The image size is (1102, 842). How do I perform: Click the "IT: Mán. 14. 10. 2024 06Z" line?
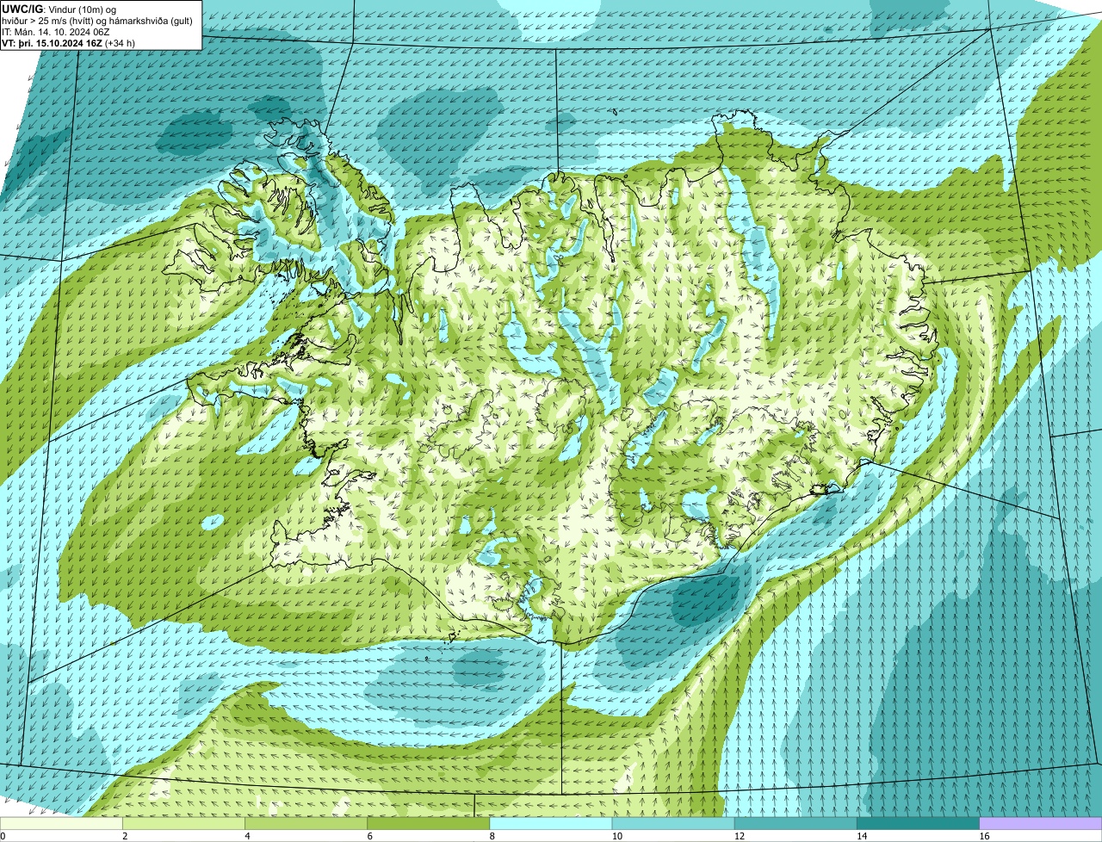pyautogui.click(x=56, y=32)
